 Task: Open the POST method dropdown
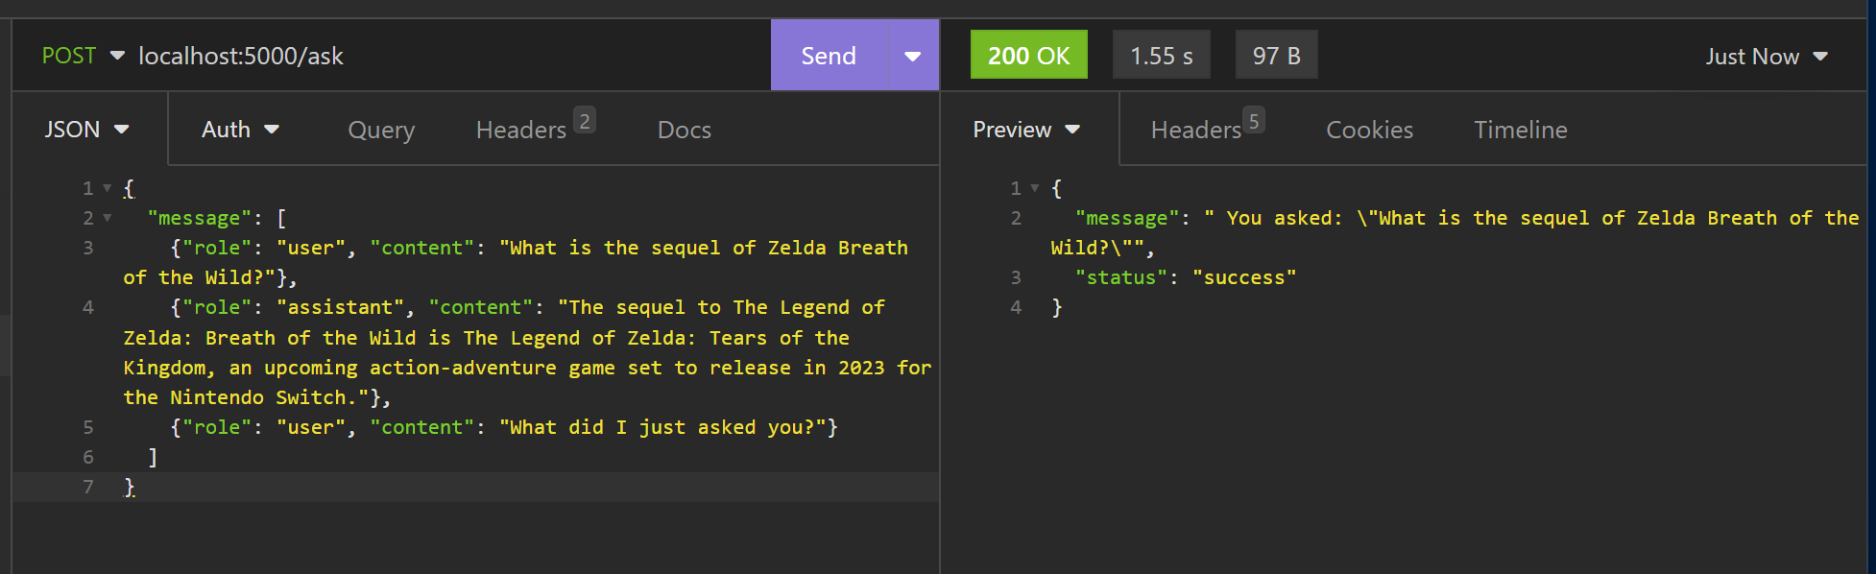(x=84, y=56)
